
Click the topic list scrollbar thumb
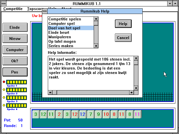[96, 23]
